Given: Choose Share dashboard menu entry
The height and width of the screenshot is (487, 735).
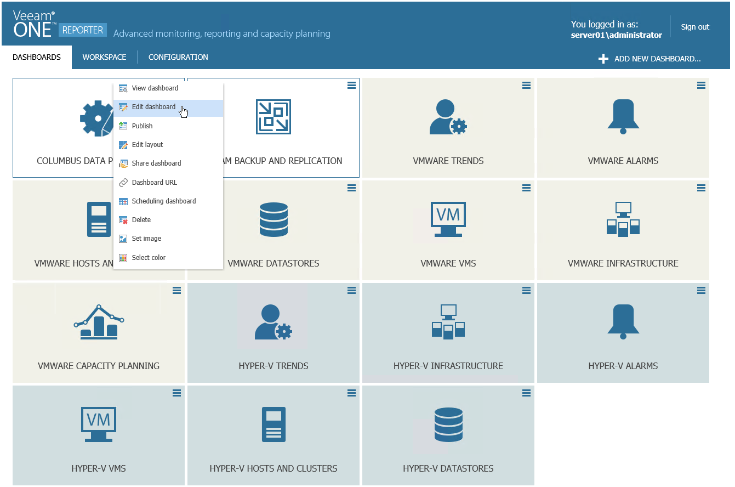Looking at the screenshot, I should (168, 163).
